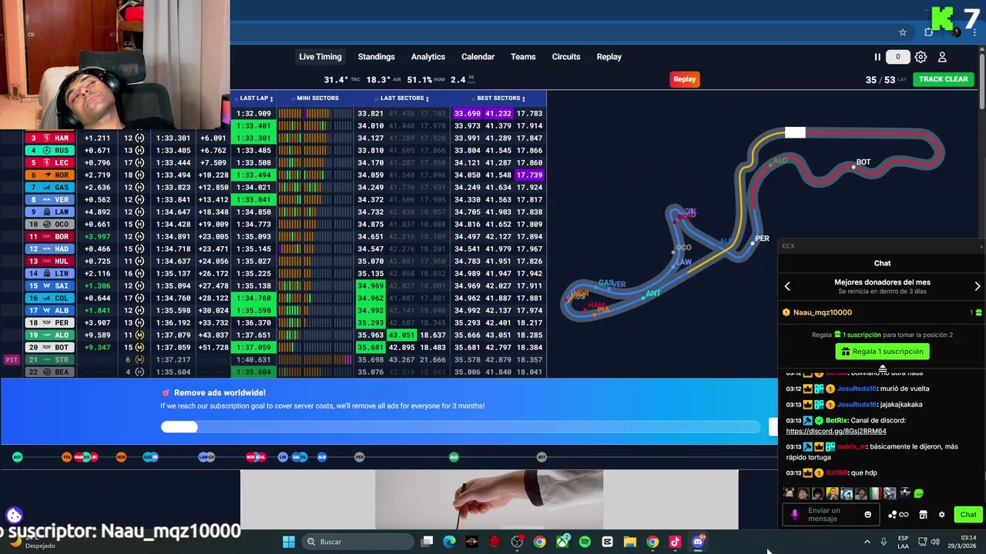Bookmark this page with the star icon
Viewport: 986px width, 554px height.
(903, 32)
